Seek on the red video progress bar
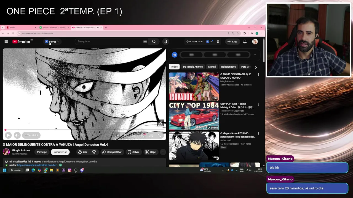 [x=84, y=130]
